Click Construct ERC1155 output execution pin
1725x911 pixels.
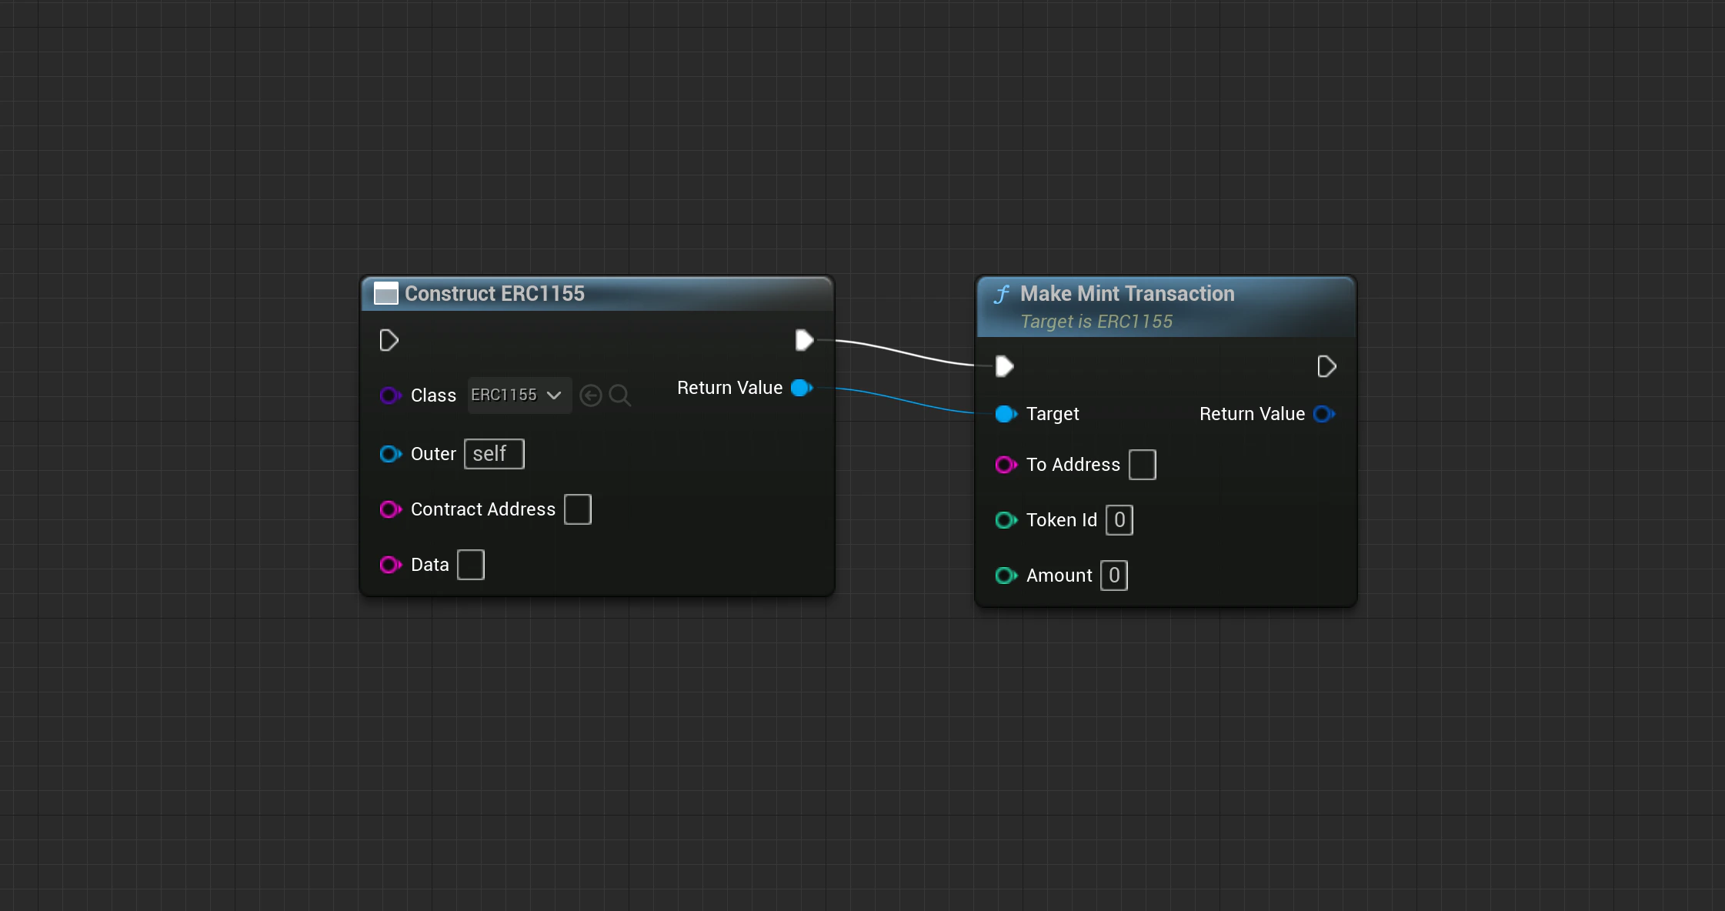point(804,340)
